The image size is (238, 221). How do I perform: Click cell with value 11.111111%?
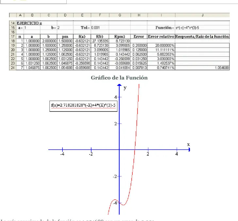[x=161, y=50]
